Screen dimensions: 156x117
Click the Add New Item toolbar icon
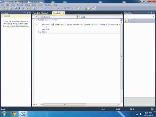coord(10,8)
